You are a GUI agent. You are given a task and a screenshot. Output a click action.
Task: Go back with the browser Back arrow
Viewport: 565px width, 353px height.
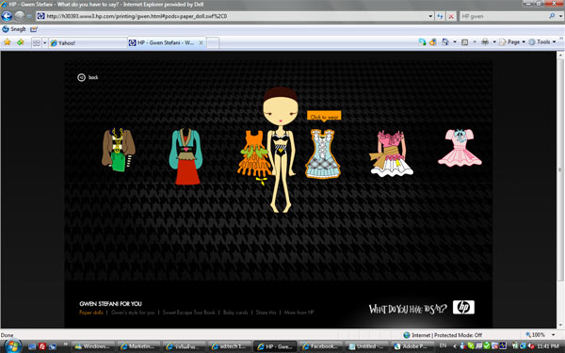[7, 16]
